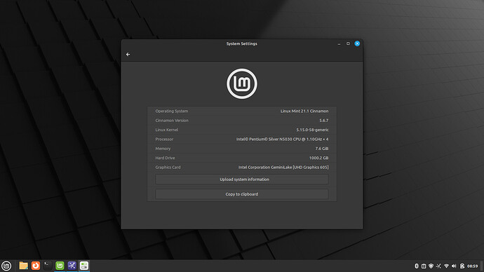Focus the System Settings taskbar icon
This screenshot has width=484, height=272.
84,266
